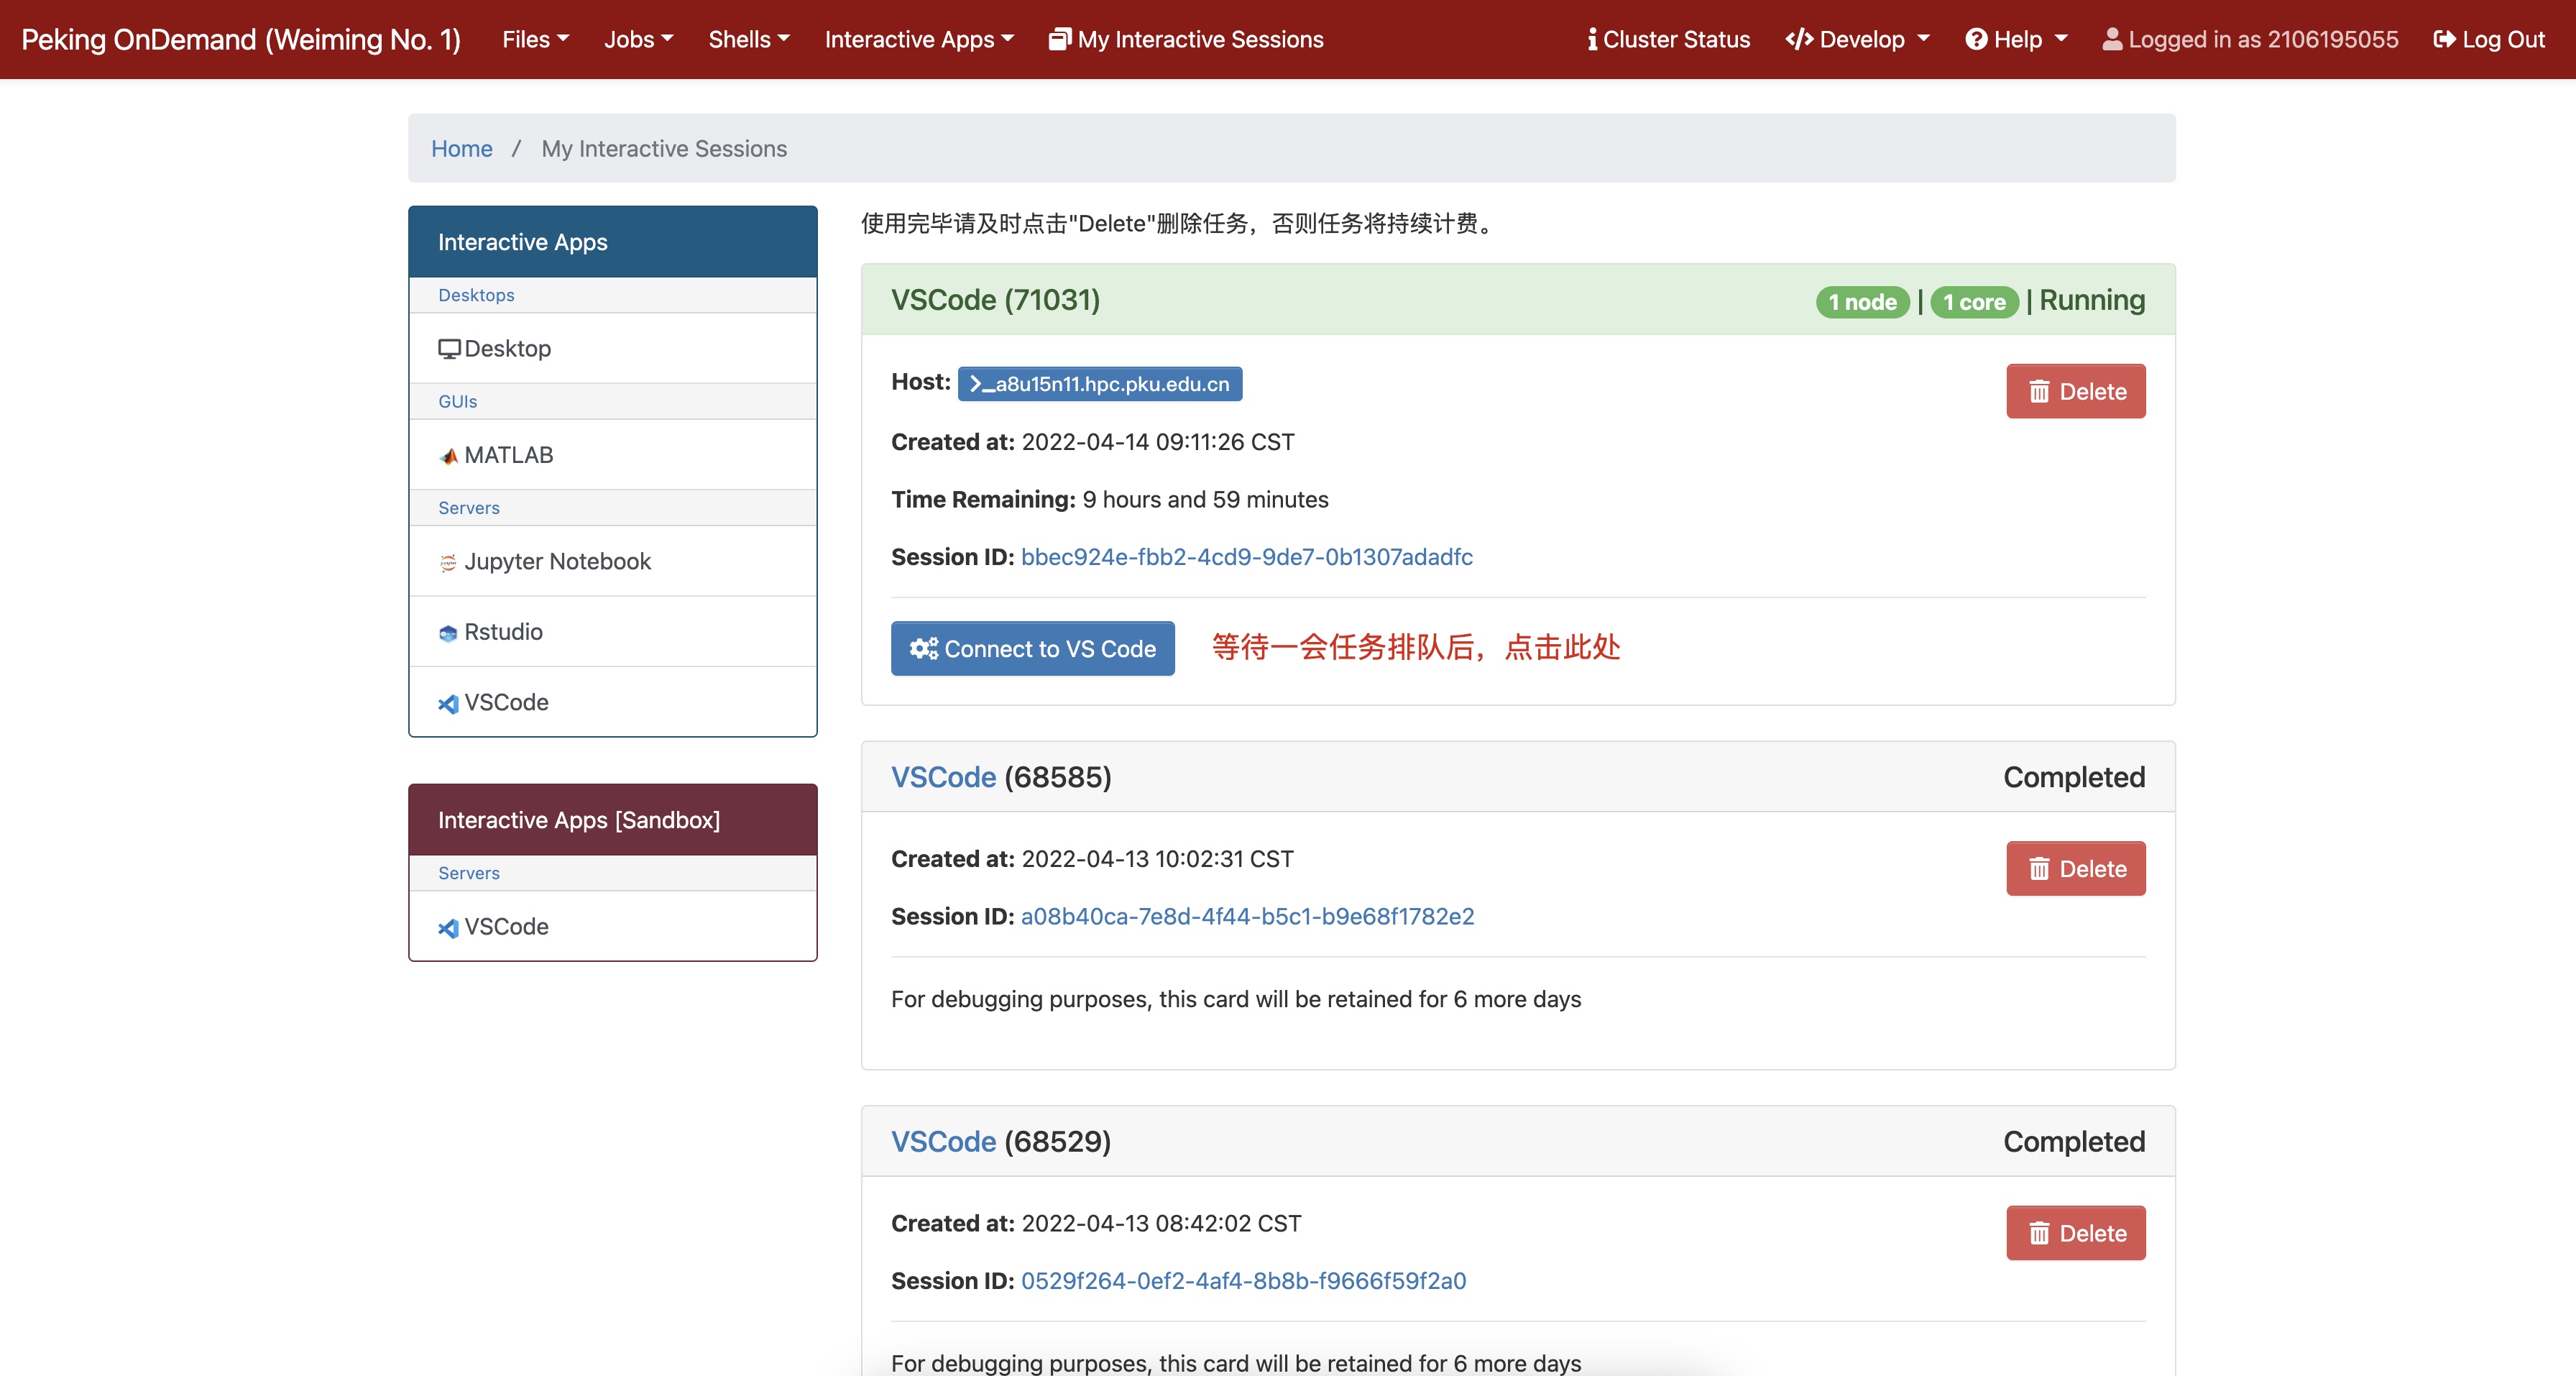Click the Home breadcrumb link

click(461, 148)
